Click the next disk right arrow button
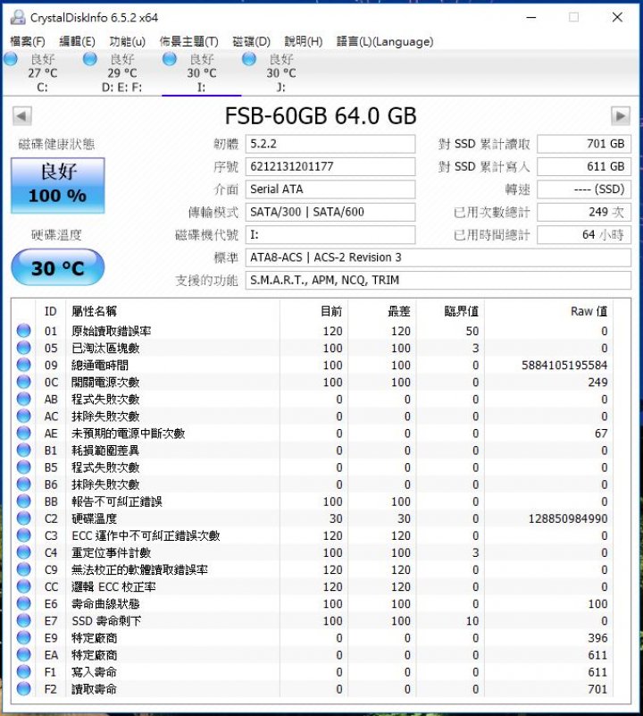The width and height of the screenshot is (643, 716). (621, 116)
